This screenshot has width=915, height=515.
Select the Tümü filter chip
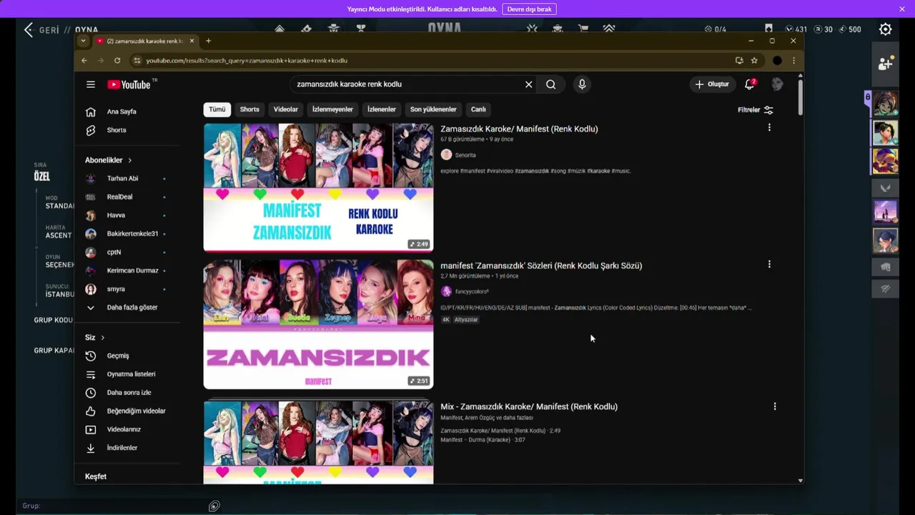tap(217, 109)
